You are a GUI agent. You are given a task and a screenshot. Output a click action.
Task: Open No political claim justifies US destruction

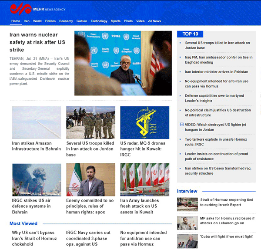tap(218, 113)
